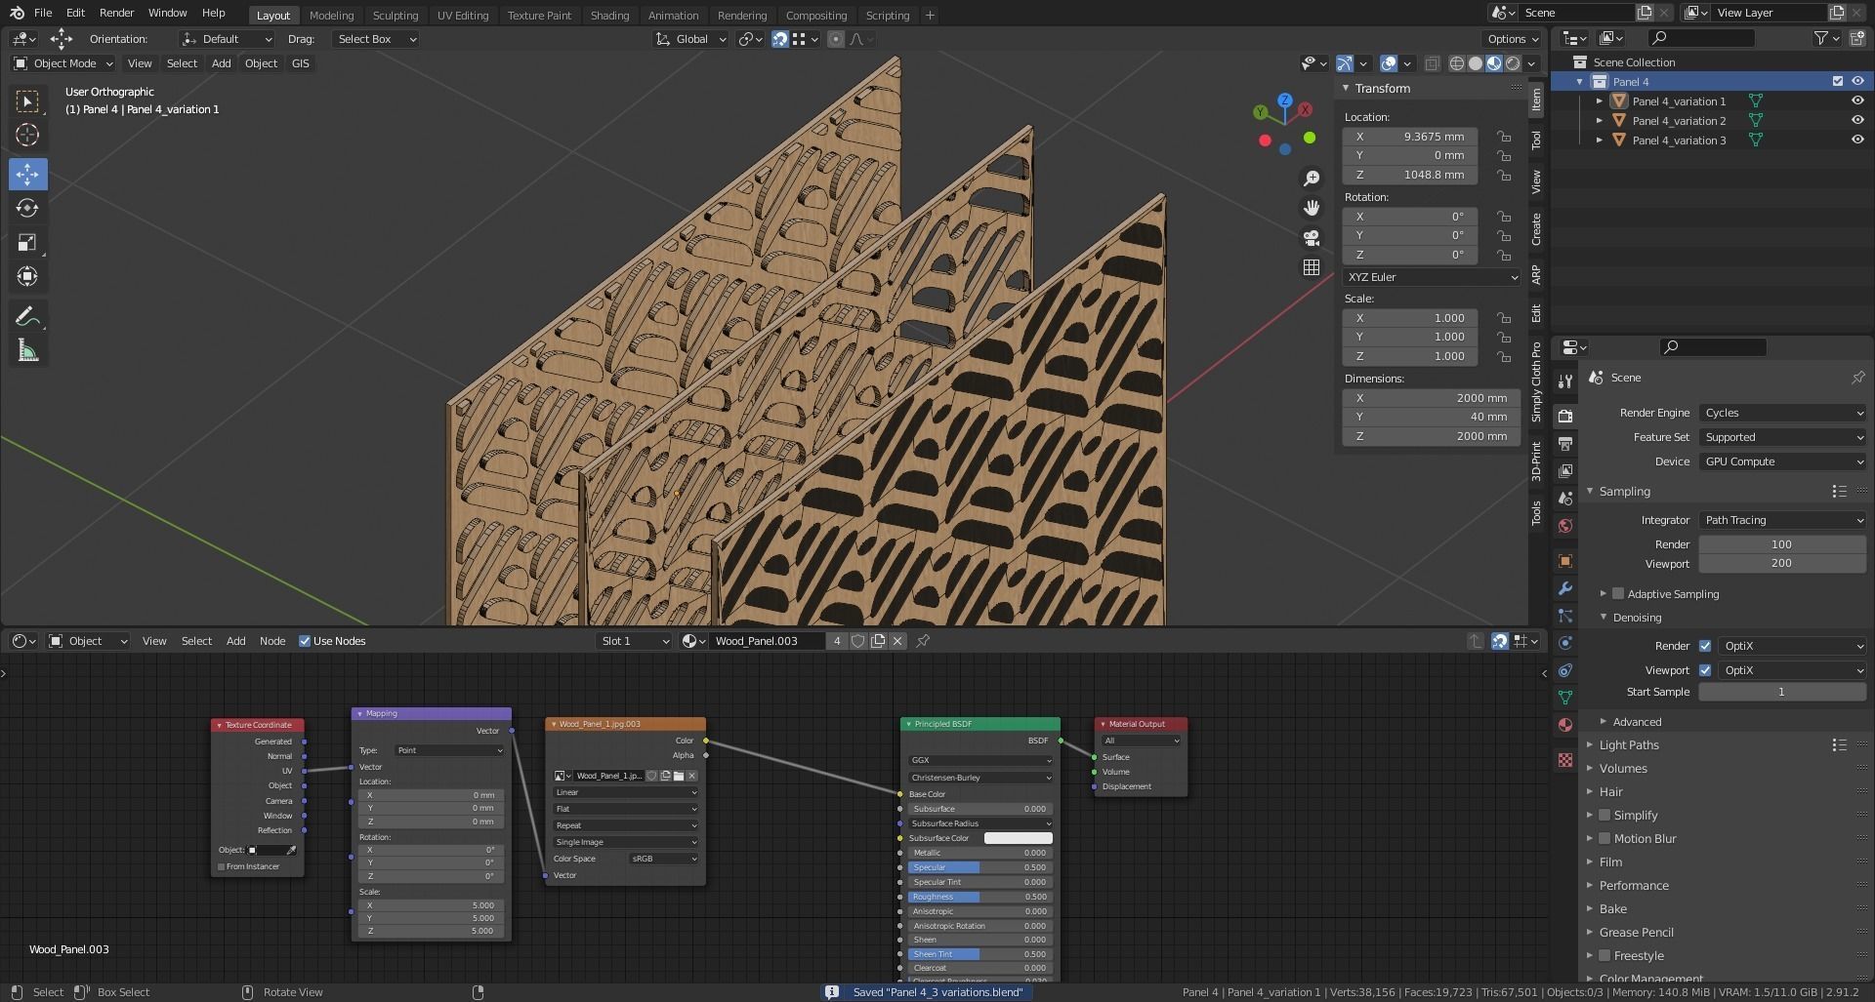The image size is (1875, 1002).
Task: Expand the Performance section
Action: pos(1634,885)
